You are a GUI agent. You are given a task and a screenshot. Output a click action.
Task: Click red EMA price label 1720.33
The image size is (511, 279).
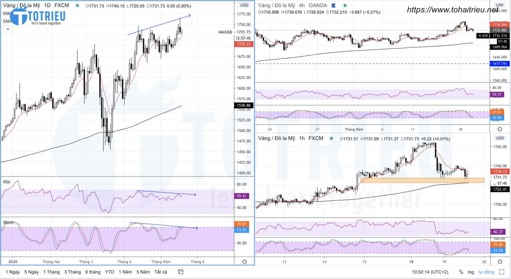244,44
